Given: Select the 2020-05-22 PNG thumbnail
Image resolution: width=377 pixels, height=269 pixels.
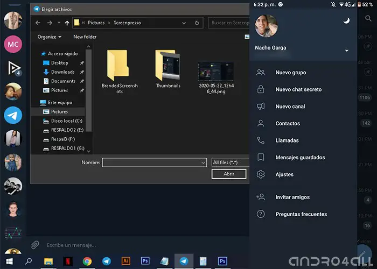Looking at the screenshot, I should [x=215, y=71].
